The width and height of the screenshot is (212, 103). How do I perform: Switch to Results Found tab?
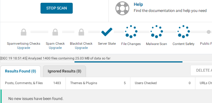[21, 71]
